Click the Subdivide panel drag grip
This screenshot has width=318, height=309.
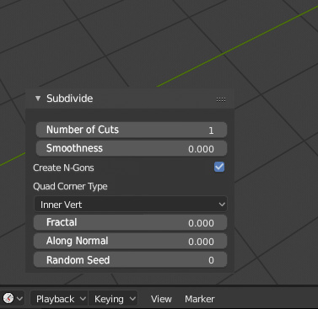221,99
